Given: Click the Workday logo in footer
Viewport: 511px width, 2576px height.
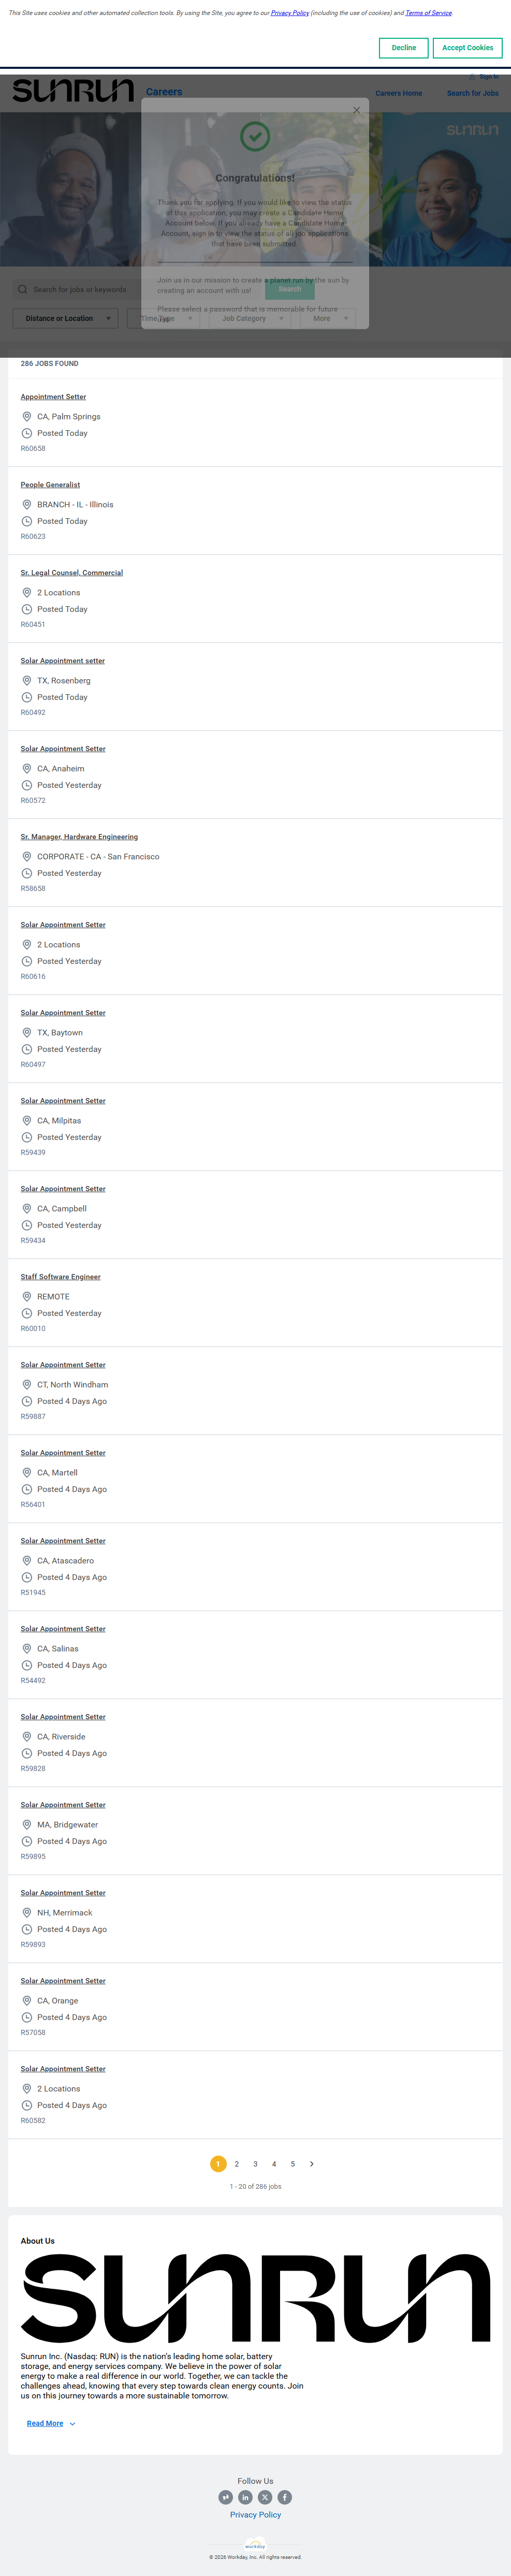Looking at the screenshot, I should [x=255, y=2545].
